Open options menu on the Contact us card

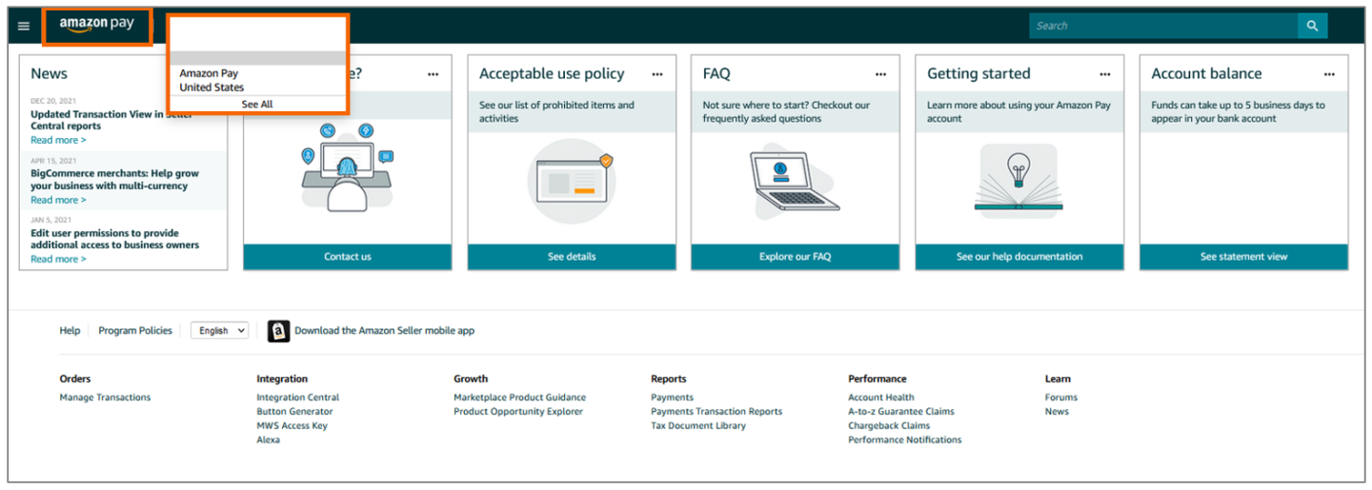click(434, 74)
